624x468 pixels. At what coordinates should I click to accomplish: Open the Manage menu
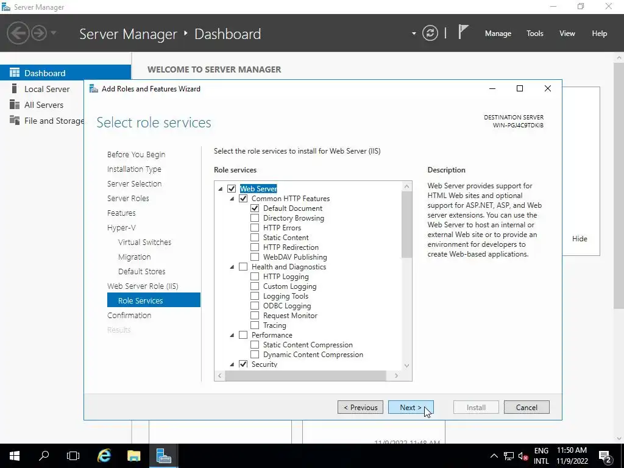pos(498,34)
